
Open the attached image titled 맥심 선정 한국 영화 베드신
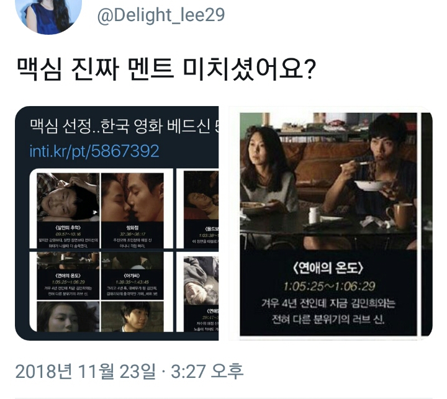pyautogui.click(x=117, y=223)
